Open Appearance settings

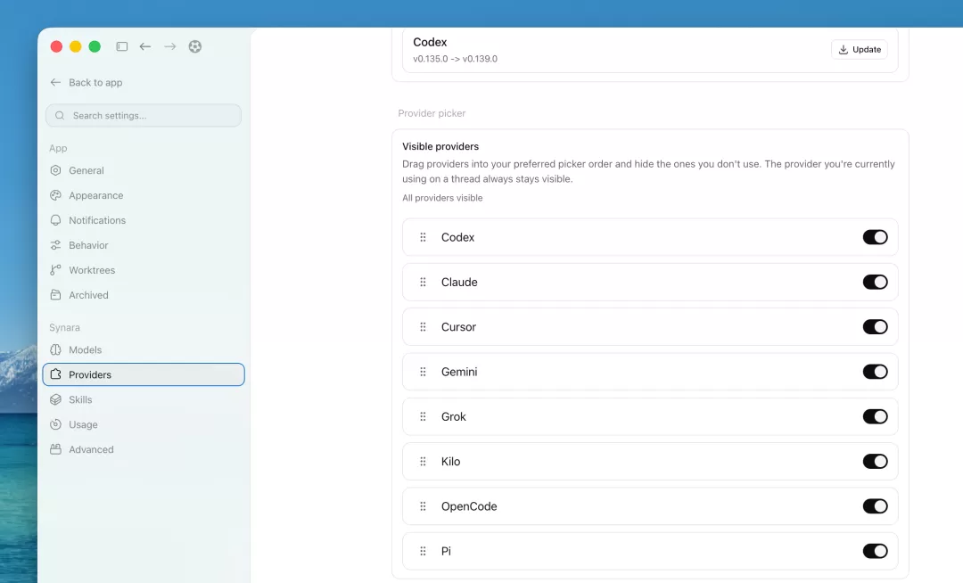(x=144, y=195)
